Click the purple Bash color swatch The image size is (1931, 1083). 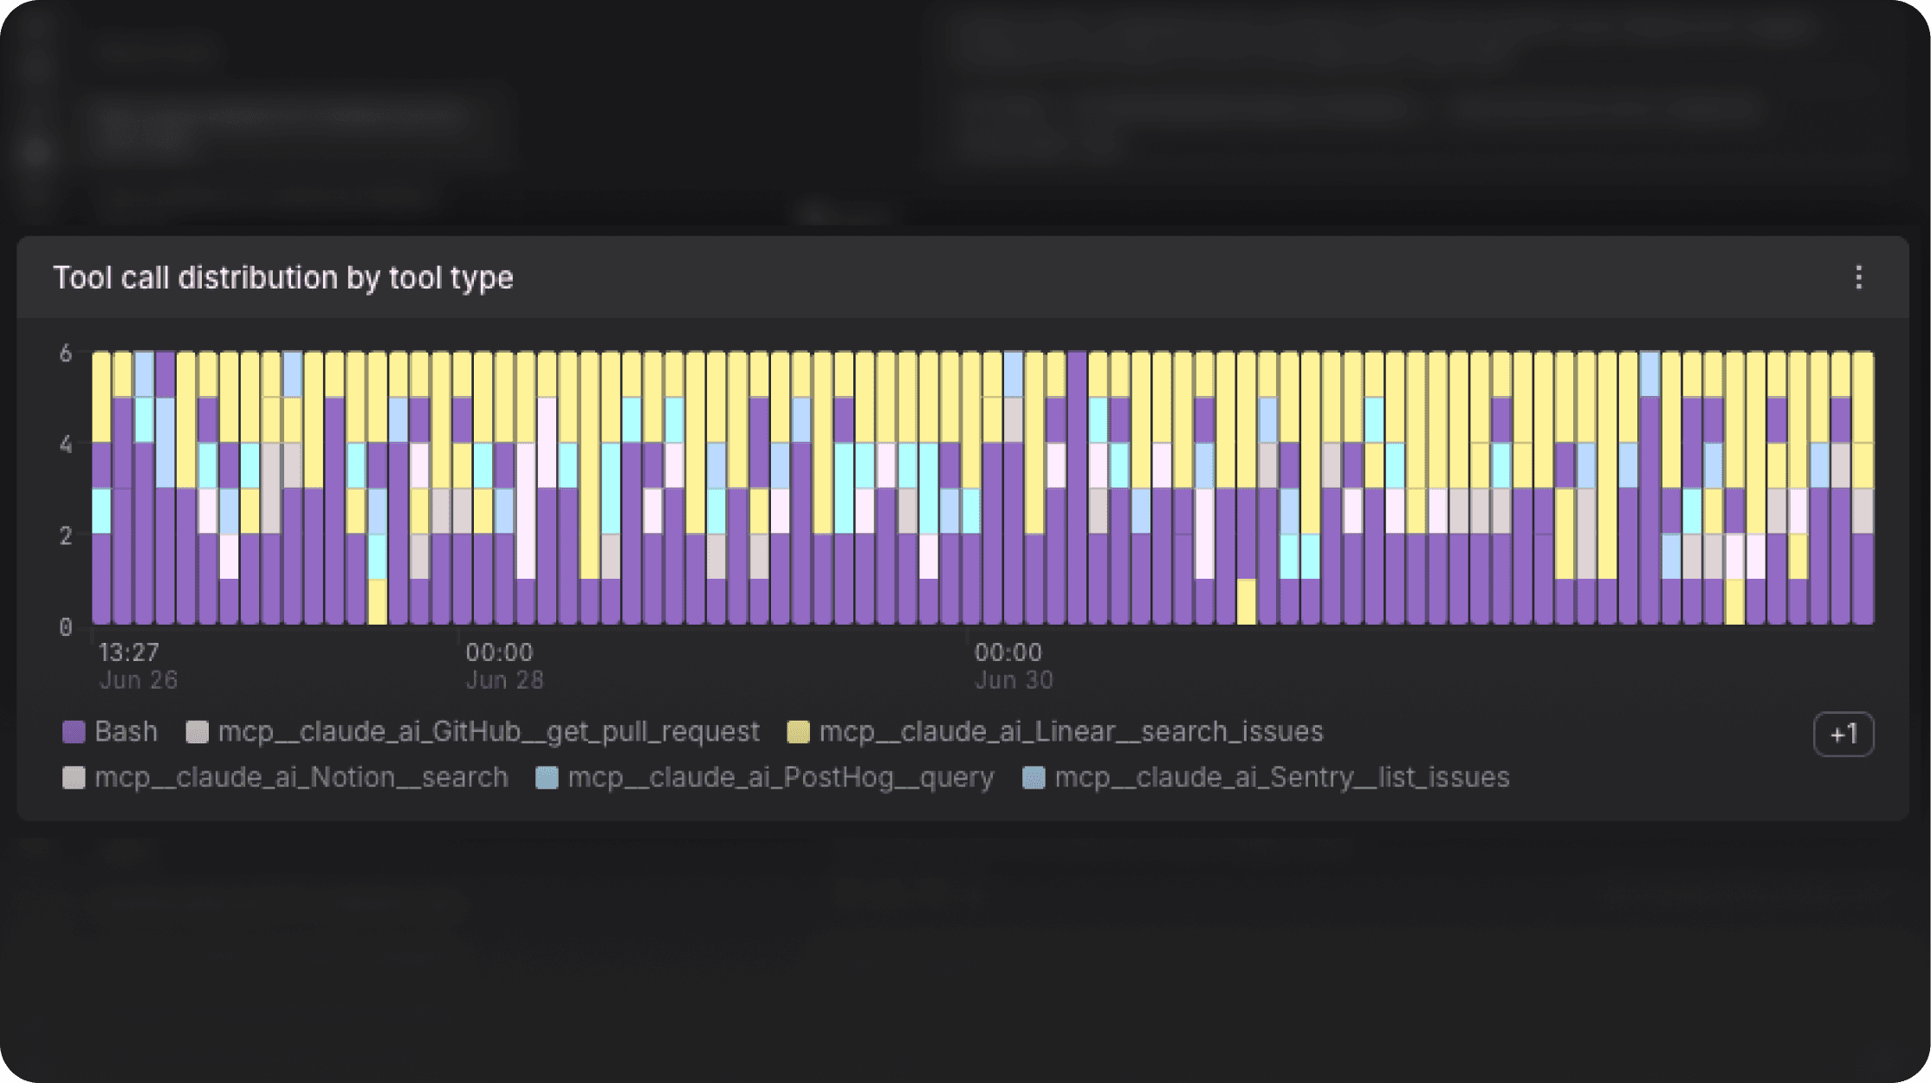[74, 732]
